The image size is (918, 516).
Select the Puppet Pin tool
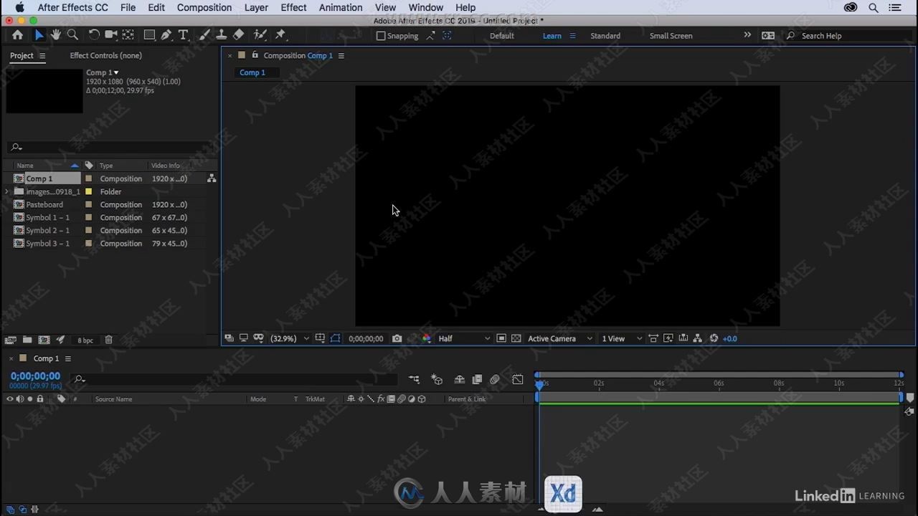pyautogui.click(x=280, y=34)
